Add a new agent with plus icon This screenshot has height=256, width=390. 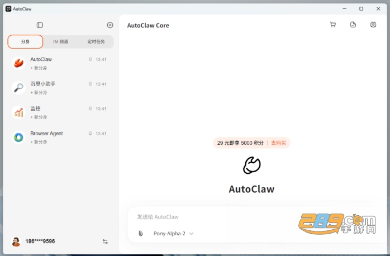coord(110,25)
